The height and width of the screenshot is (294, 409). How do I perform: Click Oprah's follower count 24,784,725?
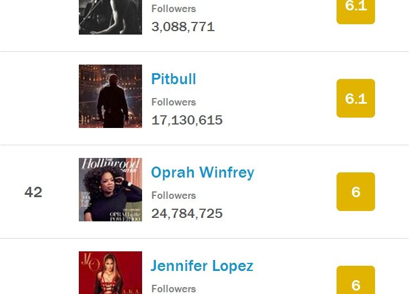pyautogui.click(x=187, y=213)
